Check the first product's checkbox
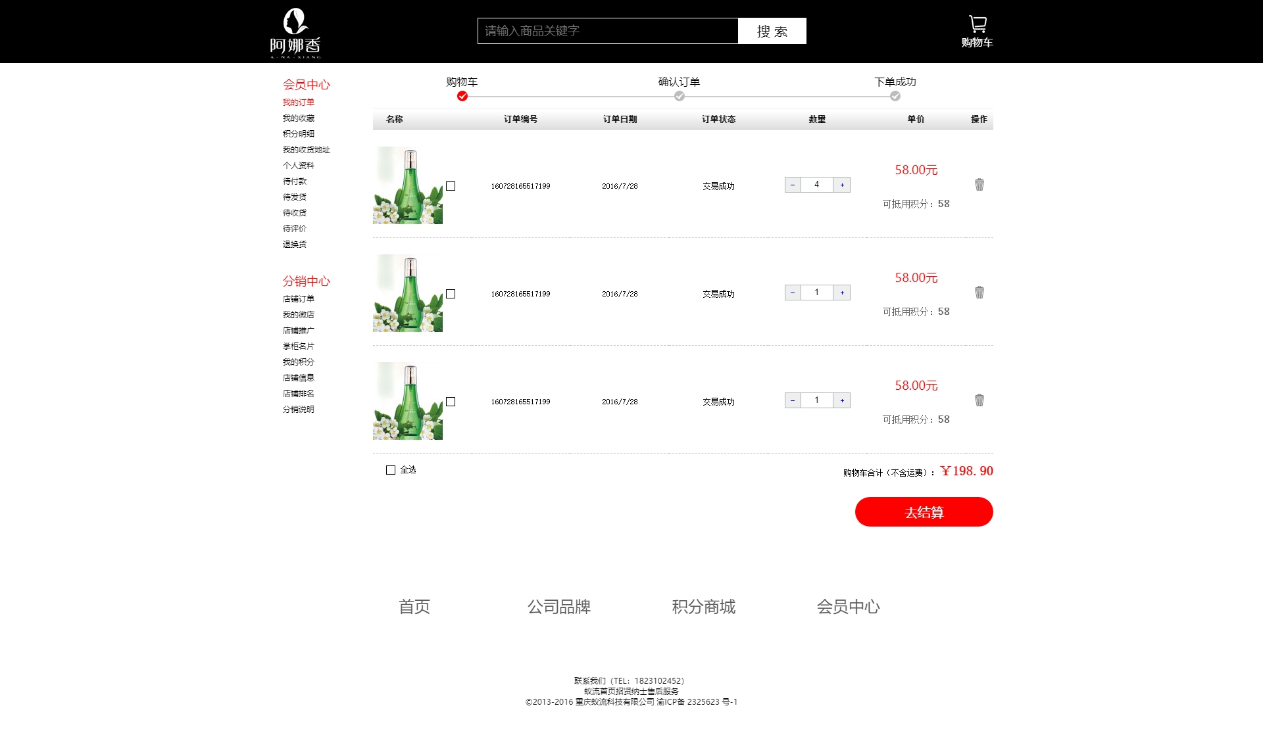This screenshot has width=1263, height=733. pos(451,186)
